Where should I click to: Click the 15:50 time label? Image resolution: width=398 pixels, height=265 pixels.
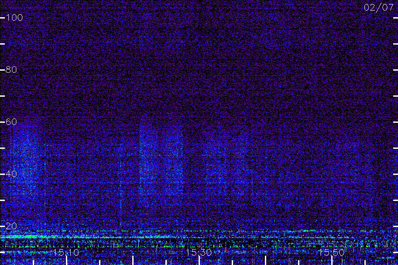[x=332, y=252]
